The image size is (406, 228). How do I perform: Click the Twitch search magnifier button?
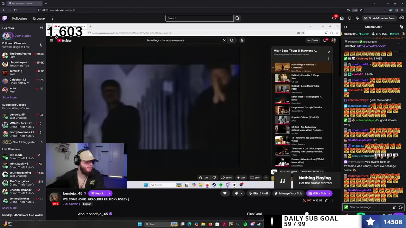click(x=237, y=18)
